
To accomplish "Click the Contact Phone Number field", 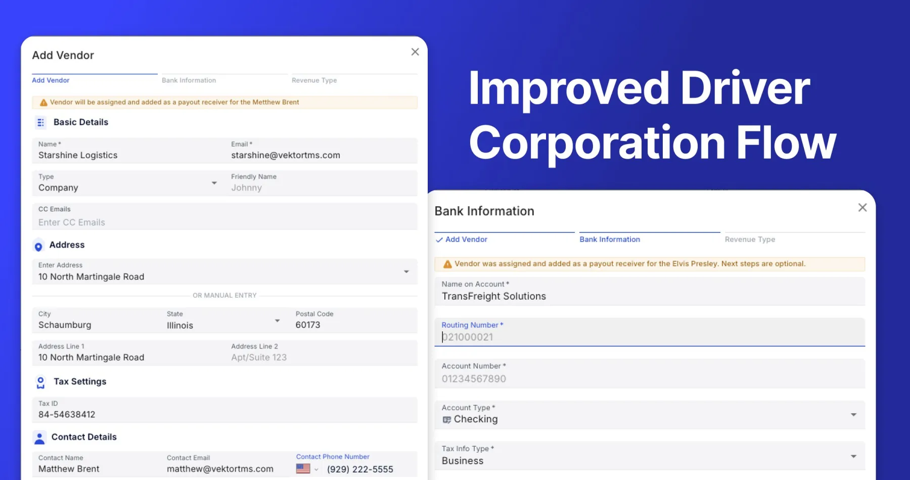I will (x=354, y=464).
